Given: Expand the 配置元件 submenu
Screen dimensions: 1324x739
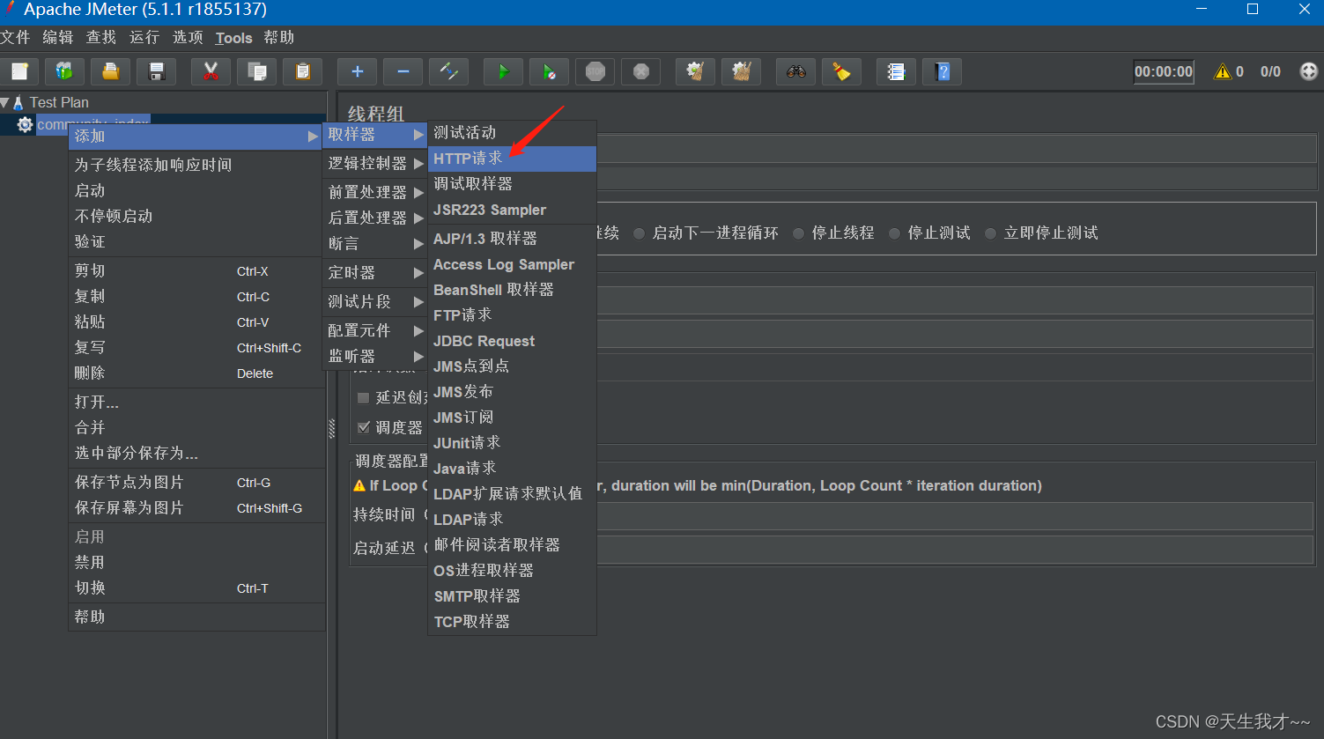Looking at the screenshot, I should pyautogui.click(x=375, y=330).
